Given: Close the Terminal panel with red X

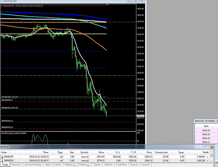Looking at the screenshot, I should click(212, 147).
